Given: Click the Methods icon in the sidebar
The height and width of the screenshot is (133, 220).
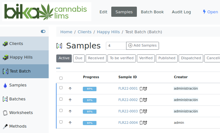Looking at the screenshot, I should pos(5,126).
